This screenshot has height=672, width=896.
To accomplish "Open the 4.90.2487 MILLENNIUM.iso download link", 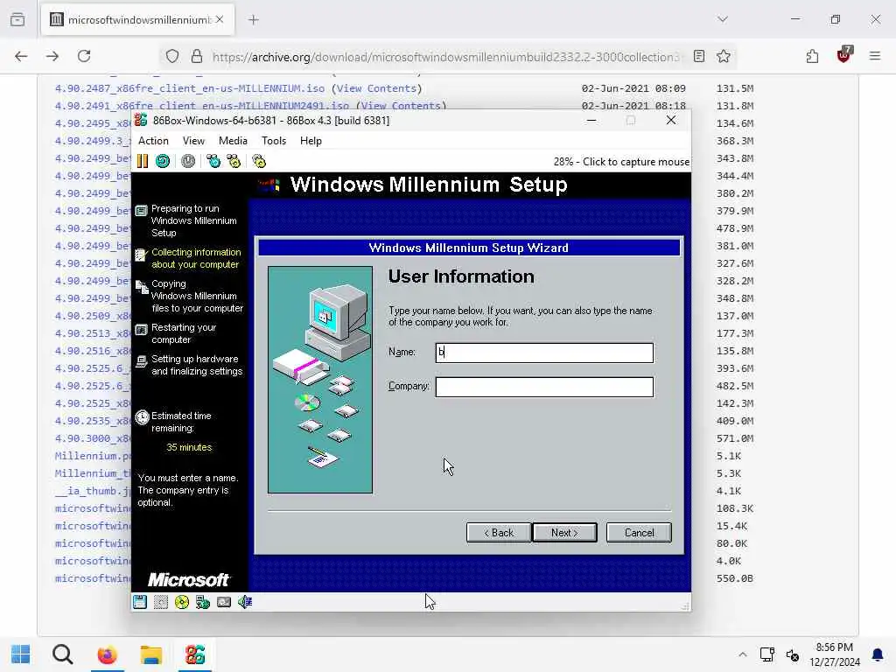I will point(190,88).
